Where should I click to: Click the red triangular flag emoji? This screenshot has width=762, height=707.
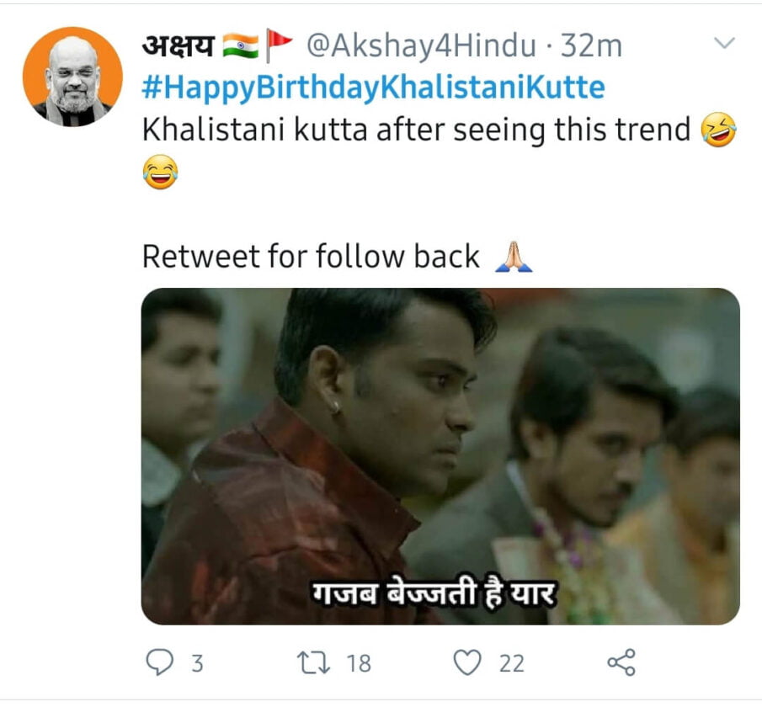[279, 45]
